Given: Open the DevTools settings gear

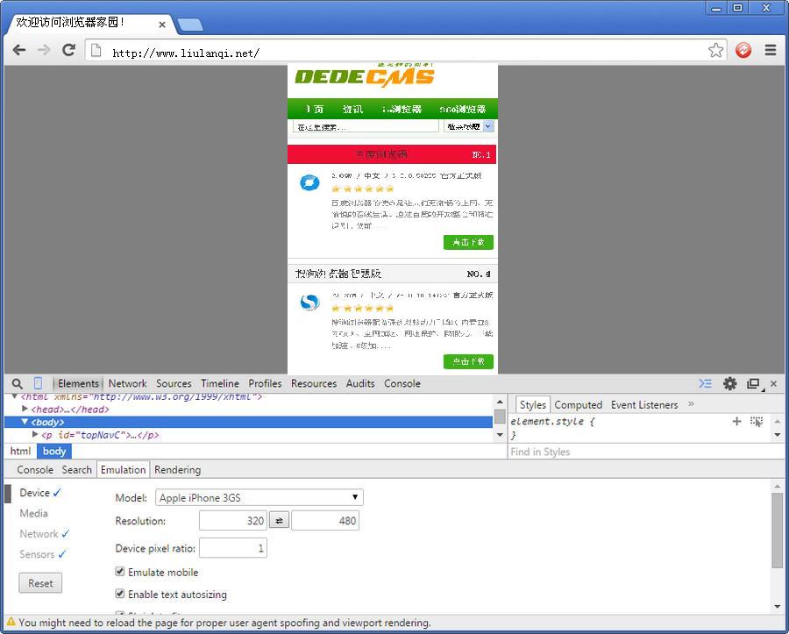Looking at the screenshot, I should [x=730, y=383].
